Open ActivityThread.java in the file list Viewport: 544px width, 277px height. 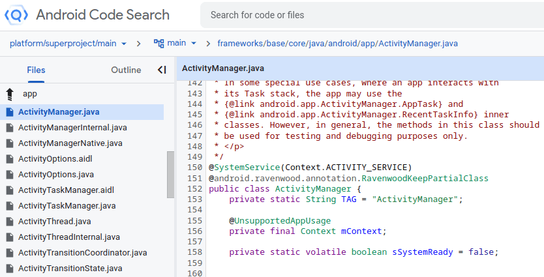[x=55, y=221]
